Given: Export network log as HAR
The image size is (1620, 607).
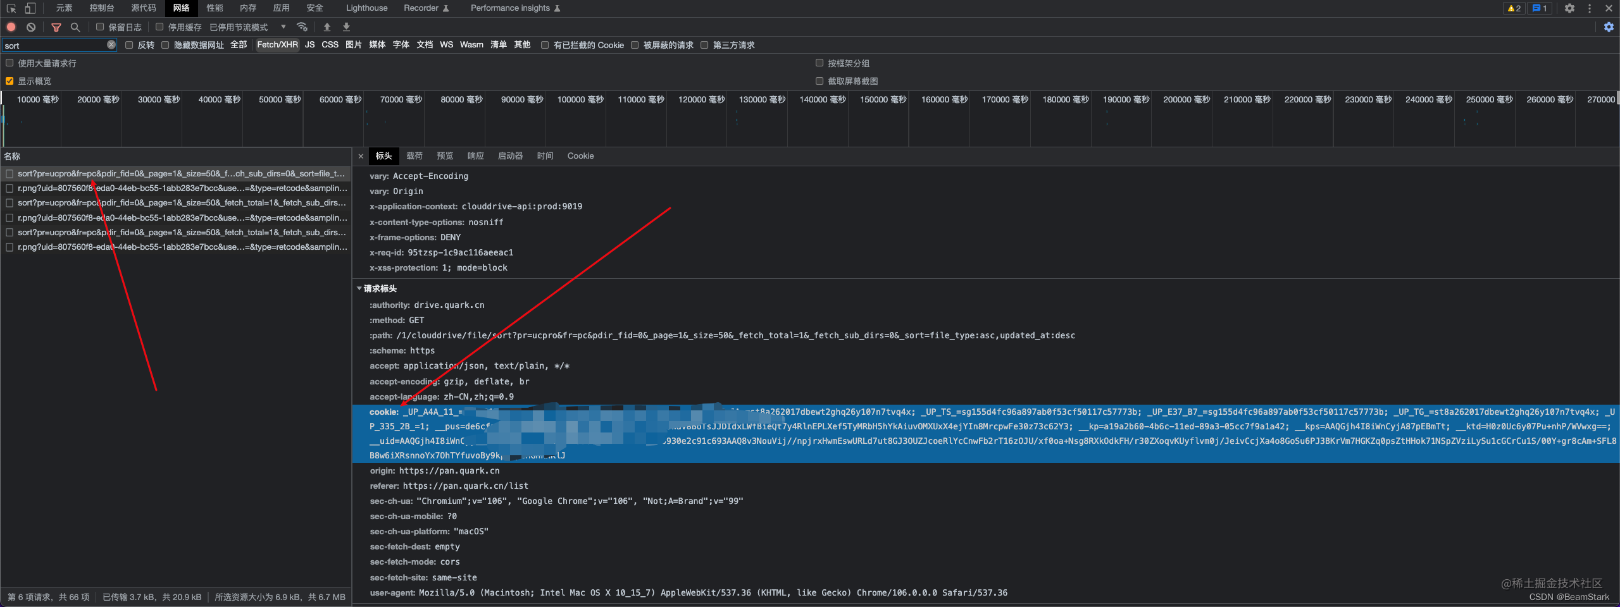Looking at the screenshot, I should [346, 27].
